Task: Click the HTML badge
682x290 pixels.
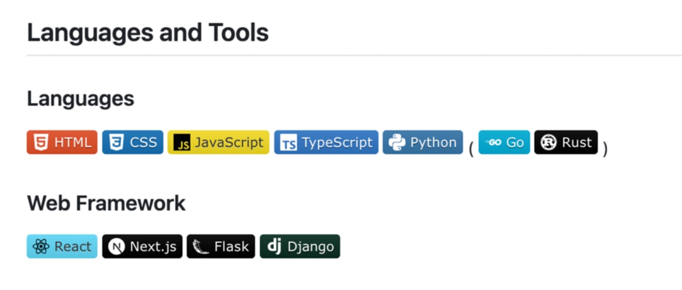Action: tap(62, 142)
